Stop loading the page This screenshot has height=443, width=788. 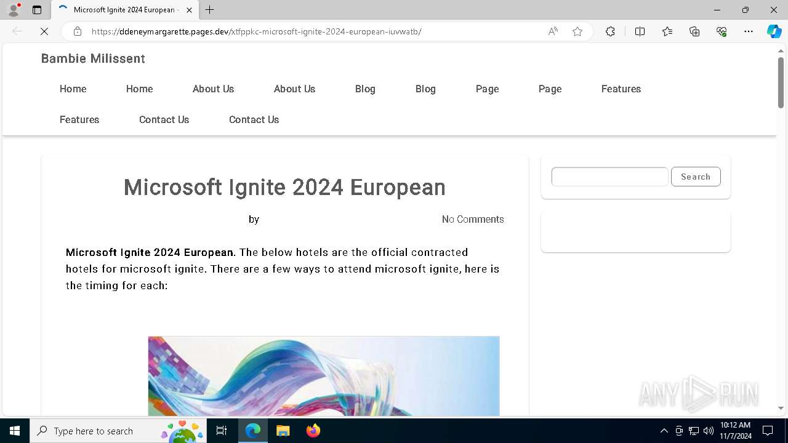click(44, 31)
